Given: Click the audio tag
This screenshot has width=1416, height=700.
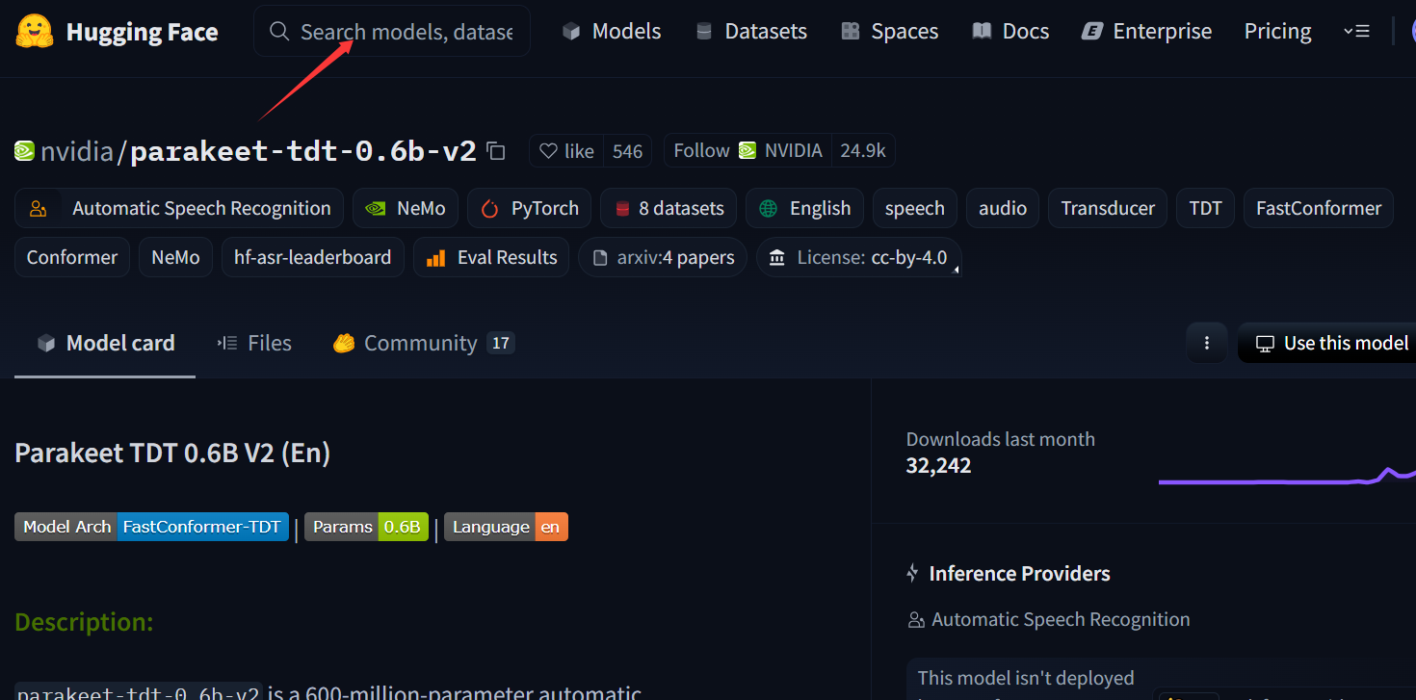Looking at the screenshot, I should click(1003, 208).
